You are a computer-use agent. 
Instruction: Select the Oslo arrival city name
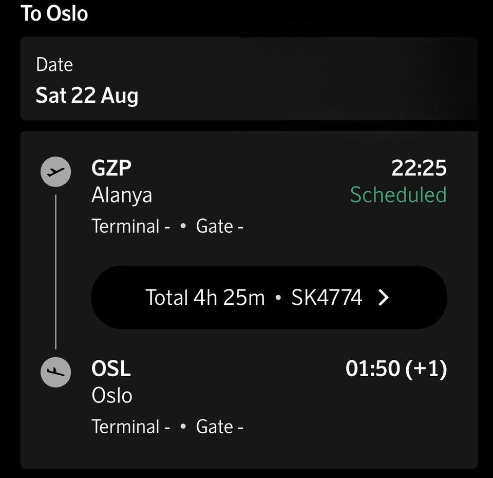(112, 395)
